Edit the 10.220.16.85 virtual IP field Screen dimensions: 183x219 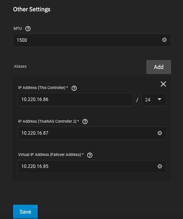click(92, 166)
